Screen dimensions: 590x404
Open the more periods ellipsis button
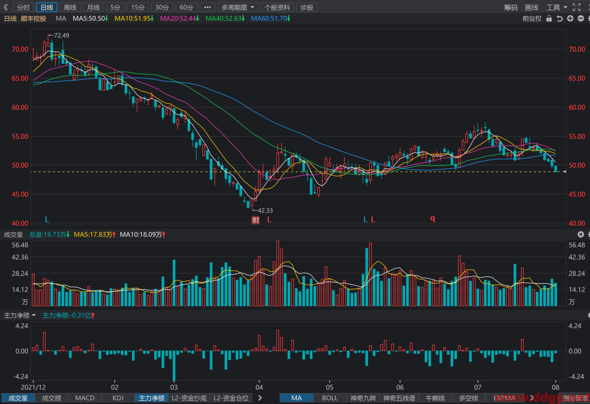(207, 7)
